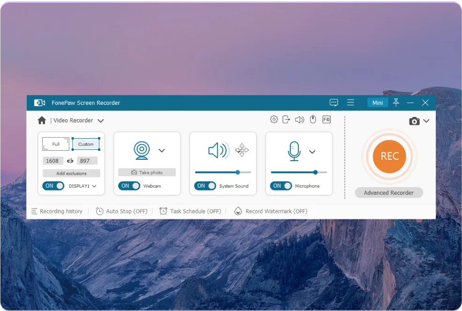The image size is (462, 311).
Task: Open sound settings speaker icon in toolbar
Action: pos(299,119)
